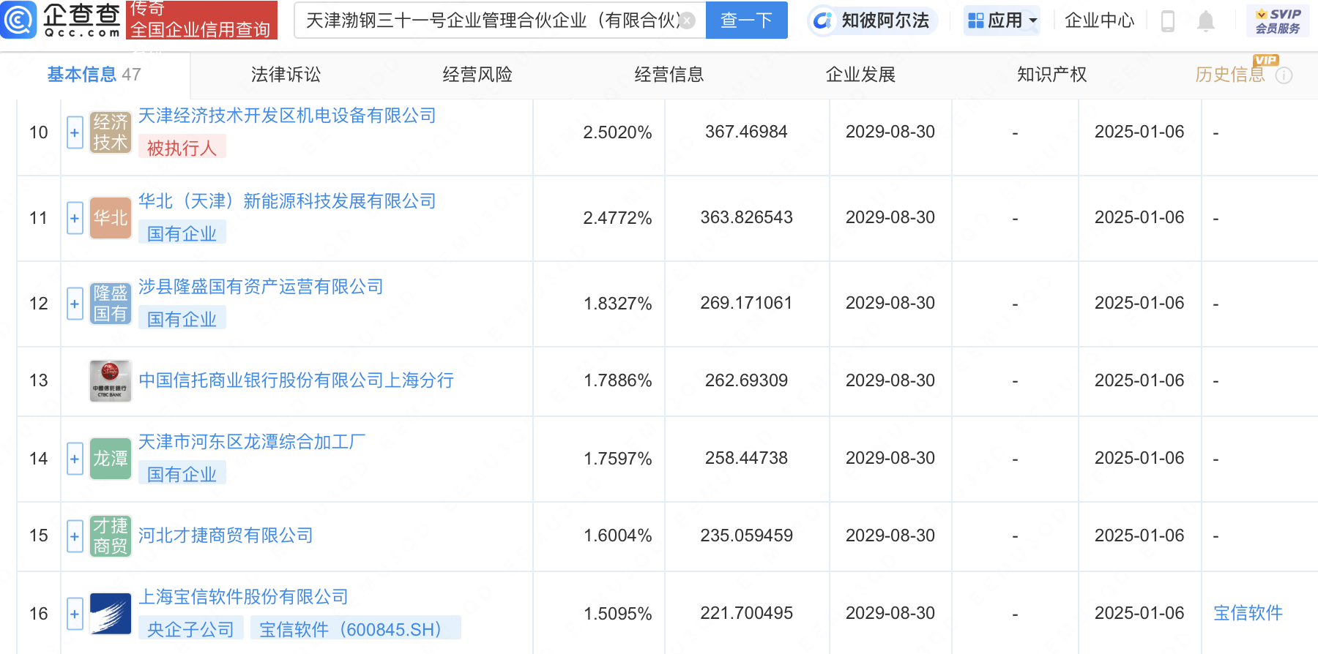Open 知彼阿尔法 assistant

[873, 20]
